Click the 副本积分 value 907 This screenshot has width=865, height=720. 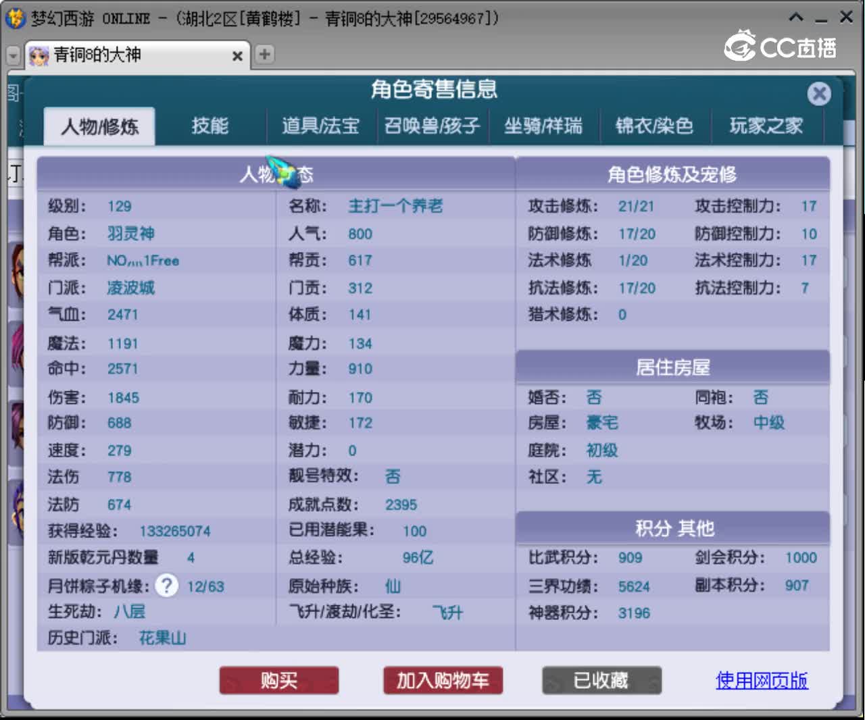pos(797,586)
